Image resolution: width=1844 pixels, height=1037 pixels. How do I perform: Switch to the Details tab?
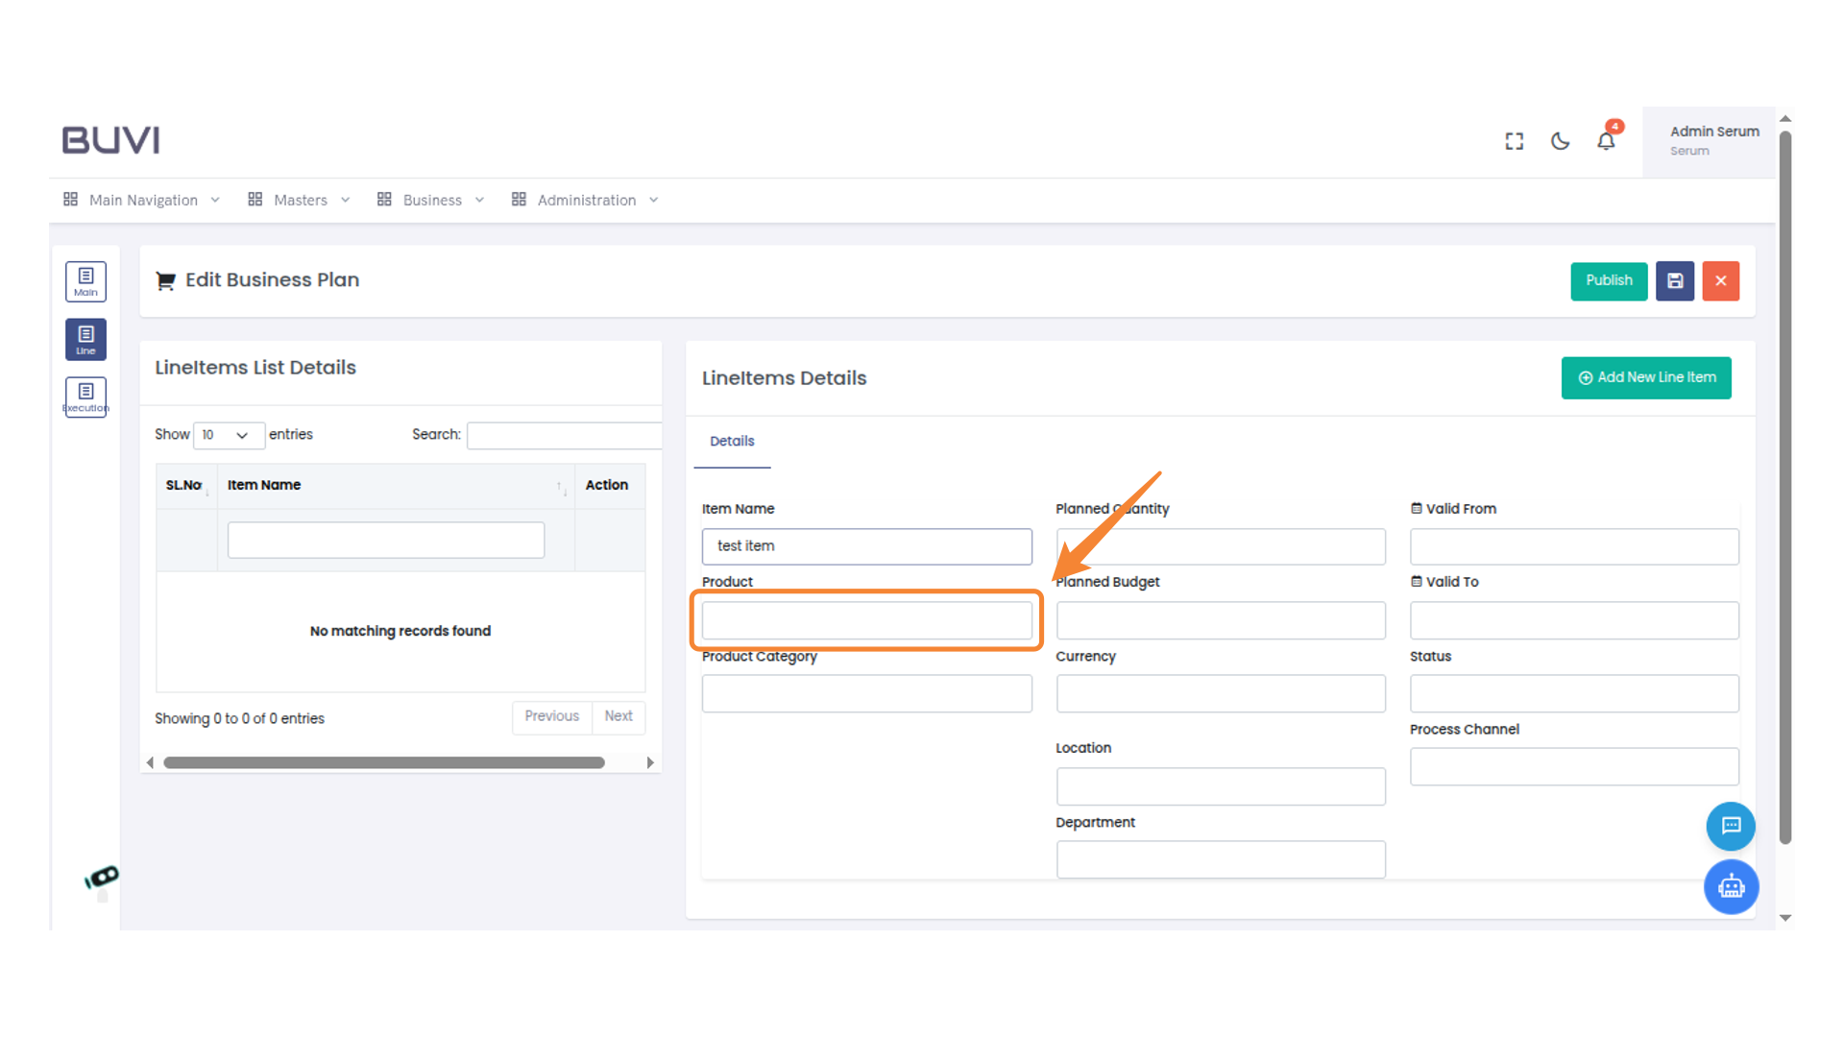coord(732,441)
